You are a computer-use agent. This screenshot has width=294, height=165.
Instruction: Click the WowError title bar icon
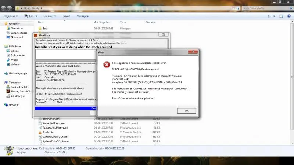coord(36,35)
